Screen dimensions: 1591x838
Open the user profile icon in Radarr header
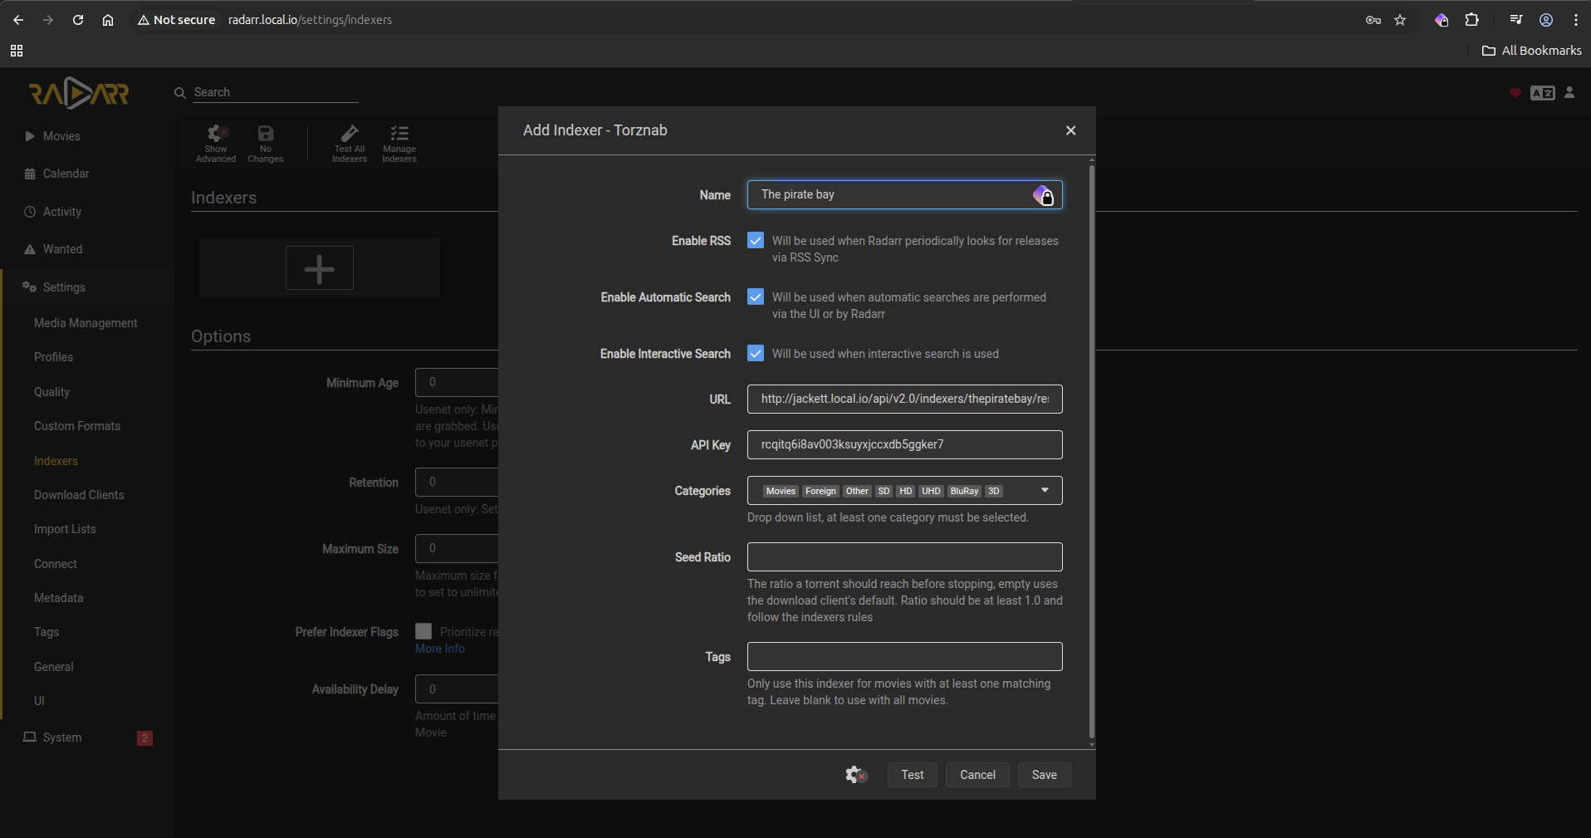click(1569, 93)
